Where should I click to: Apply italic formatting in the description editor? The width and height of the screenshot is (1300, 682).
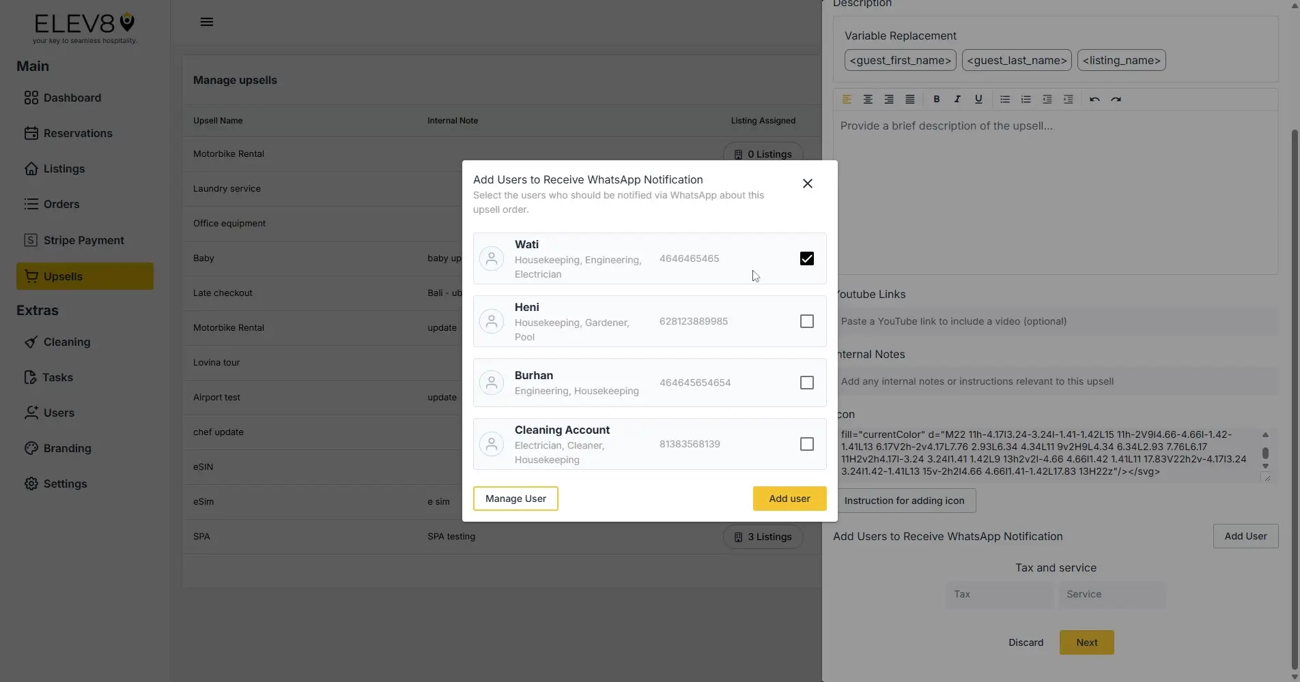click(x=957, y=99)
